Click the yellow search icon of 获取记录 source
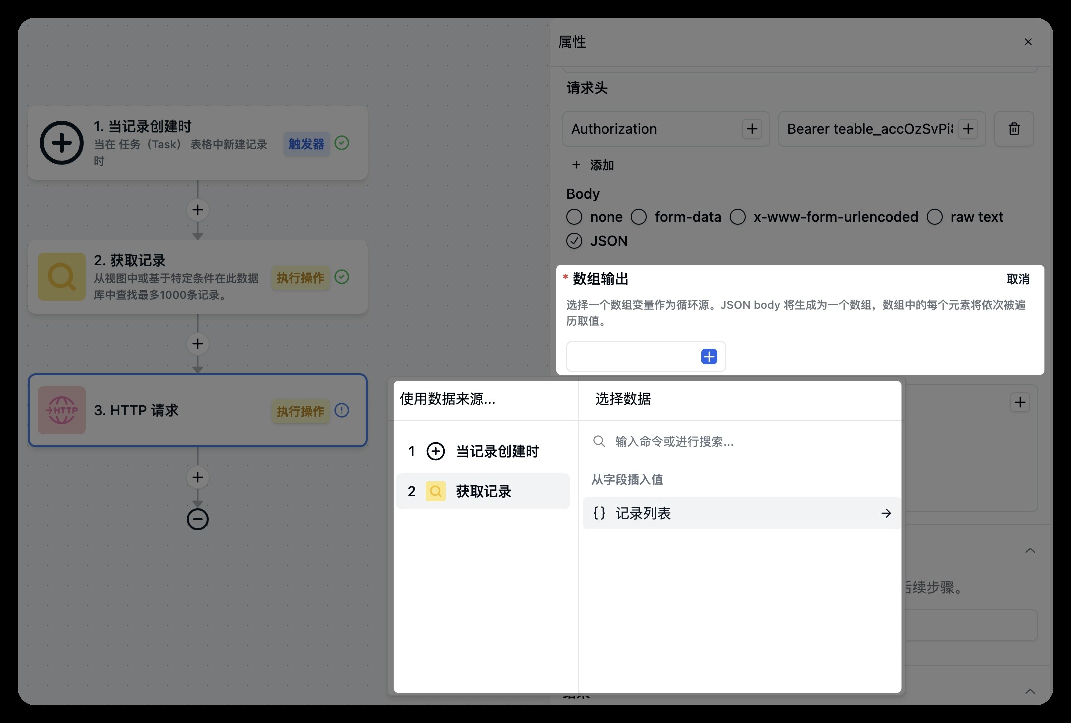 (x=436, y=491)
